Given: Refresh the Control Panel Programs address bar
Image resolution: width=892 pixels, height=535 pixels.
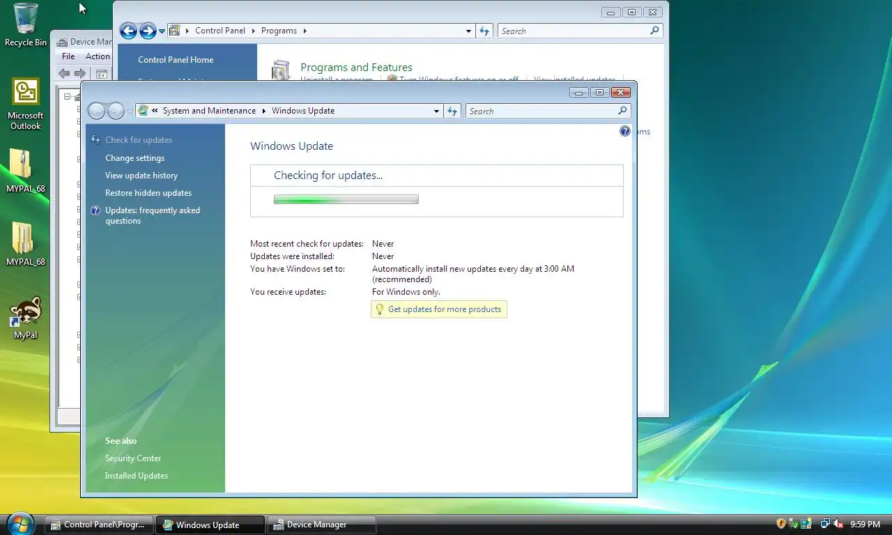Looking at the screenshot, I should [485, 31].
